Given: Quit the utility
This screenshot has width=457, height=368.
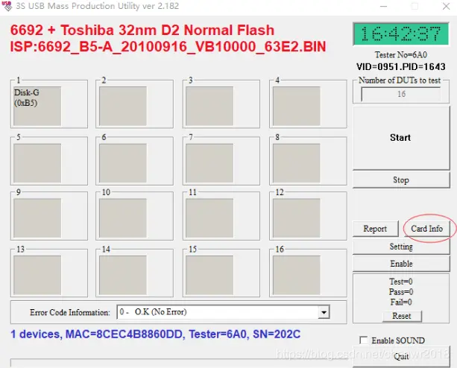Looking at the screenshot, I should (401, 356).
